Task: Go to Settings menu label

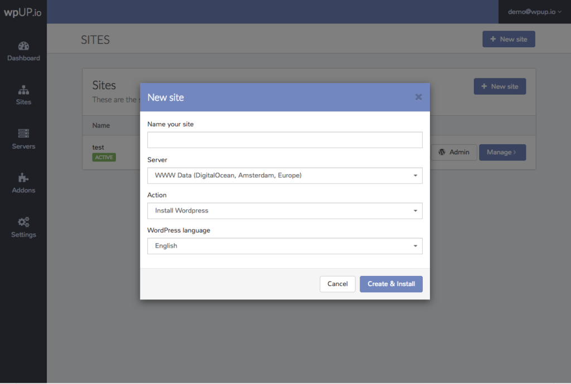Action: click(23, 235)
